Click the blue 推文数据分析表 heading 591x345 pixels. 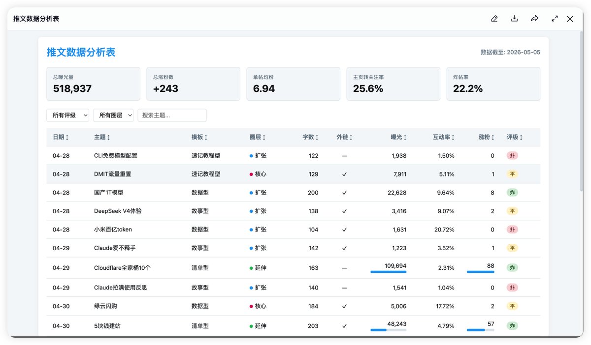(x=81, y=52)
